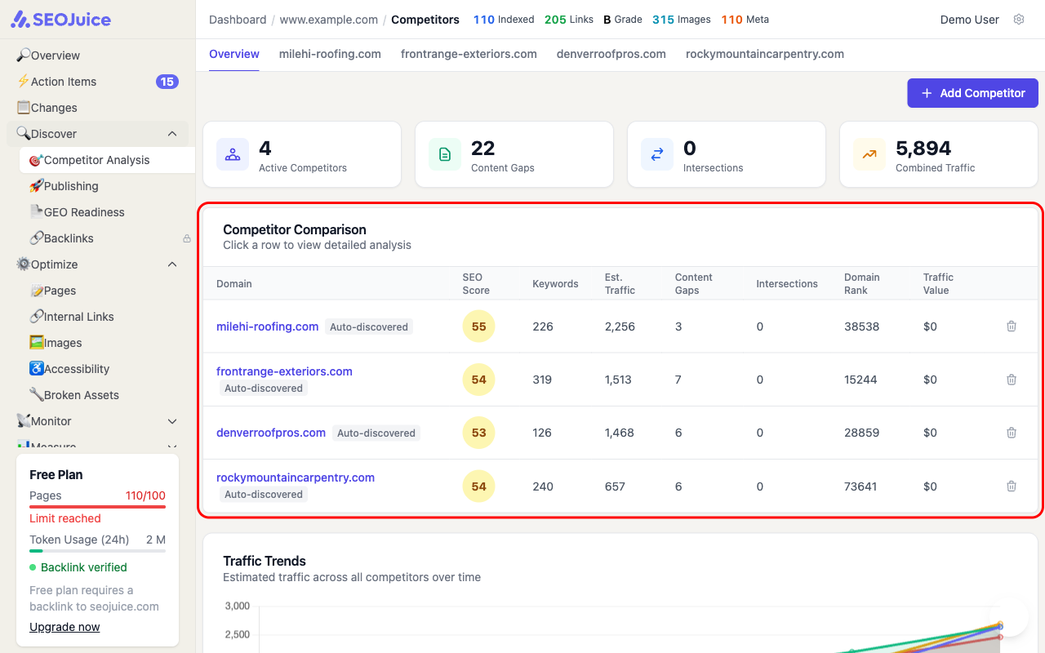
Task: Switch to the Overview tab
Action: [234, 54]
